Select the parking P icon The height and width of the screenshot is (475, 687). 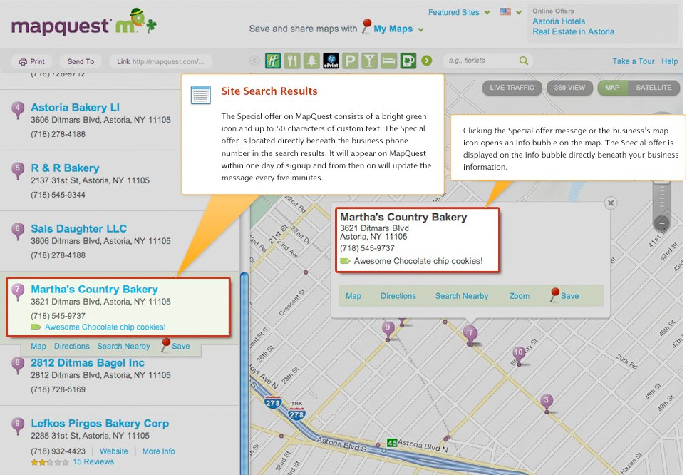350,61
